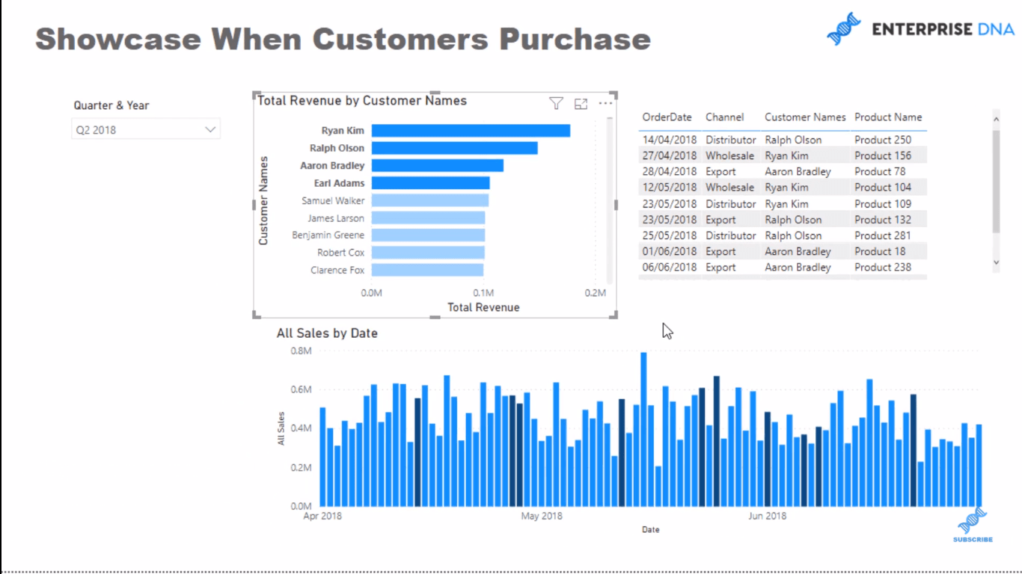Select the Benjamin Greene revenue bar

(428, 235)
